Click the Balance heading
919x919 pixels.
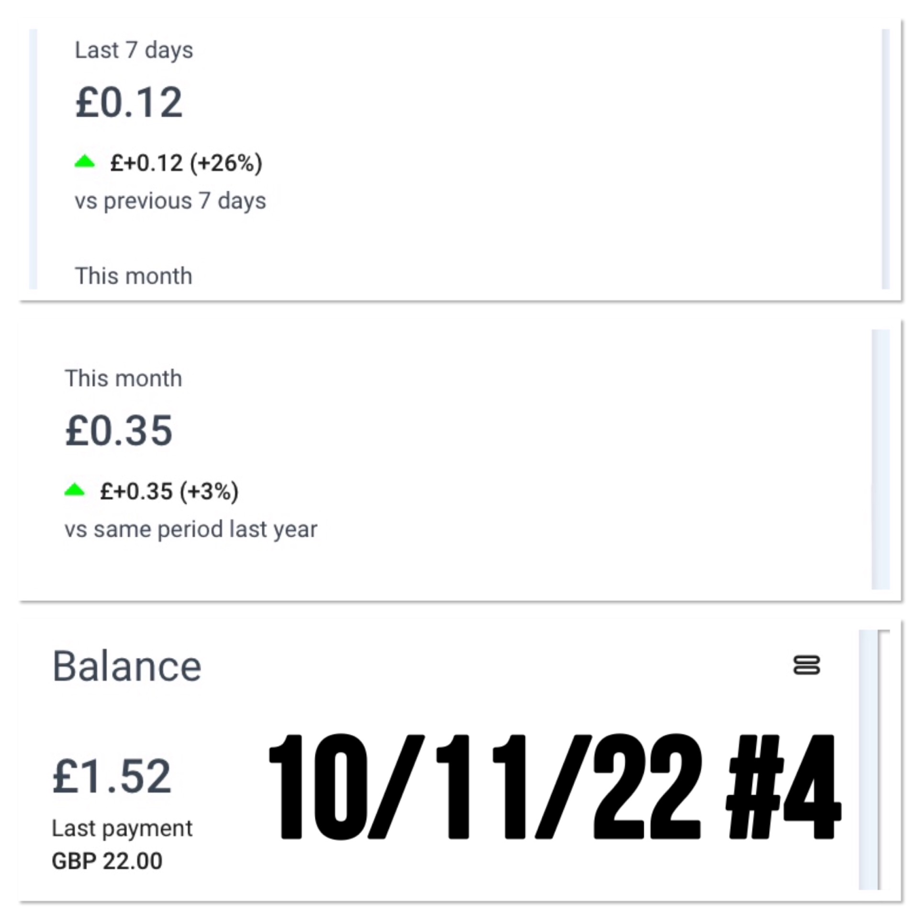(x=127, y=666)
